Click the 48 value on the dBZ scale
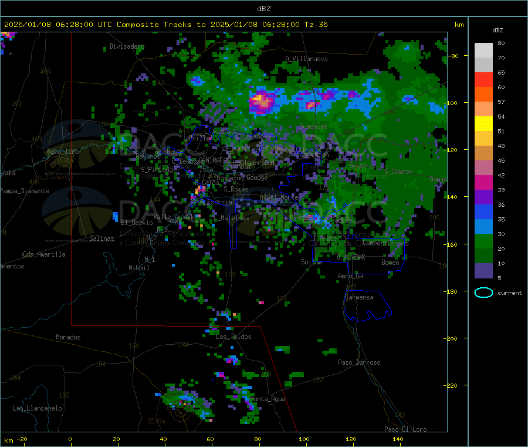This screenshot has height=447, width=528. coord(501,146)
